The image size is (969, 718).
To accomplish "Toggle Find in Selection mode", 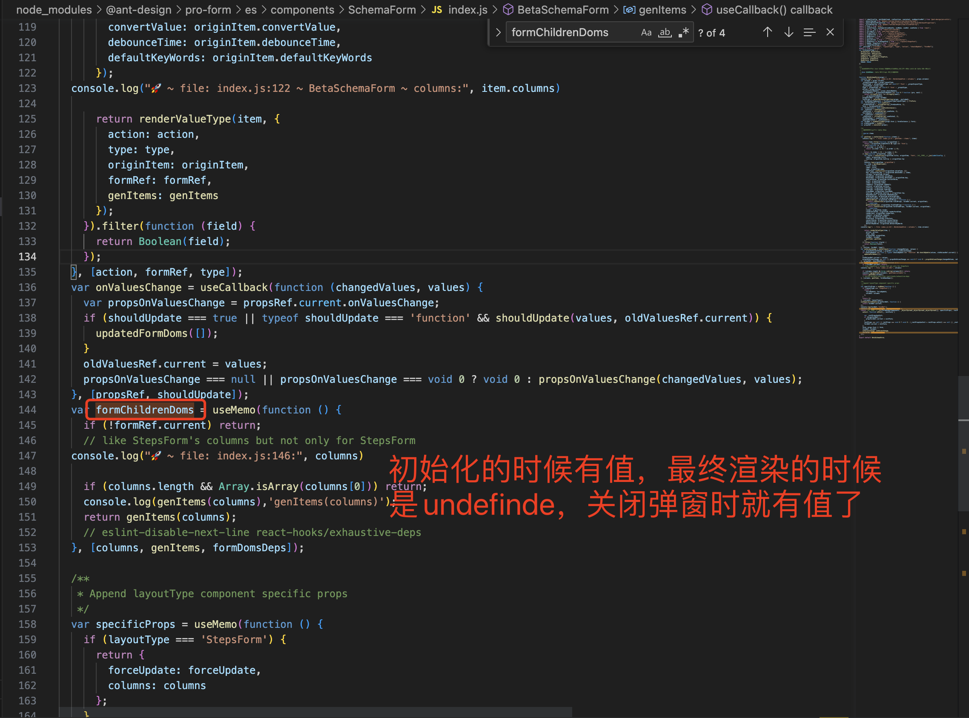I will pos(809,32).
